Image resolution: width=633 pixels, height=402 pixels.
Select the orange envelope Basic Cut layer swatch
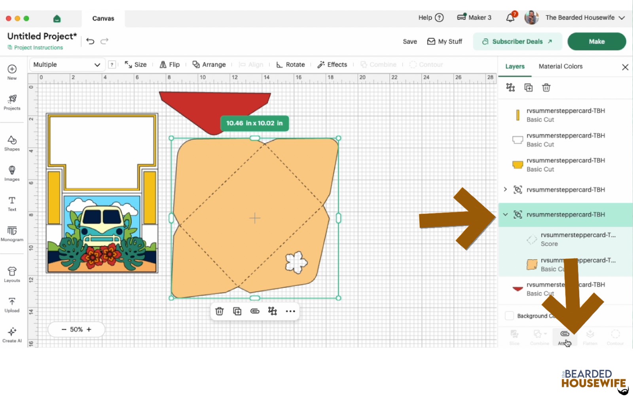pyautogui.click(x=532, y=264)
